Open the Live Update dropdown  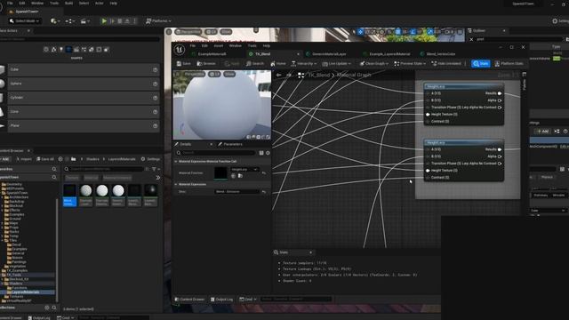click(337, 63)
